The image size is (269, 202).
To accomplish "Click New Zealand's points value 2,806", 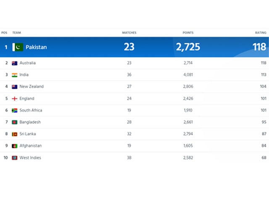I will click(x=188, y=86).
